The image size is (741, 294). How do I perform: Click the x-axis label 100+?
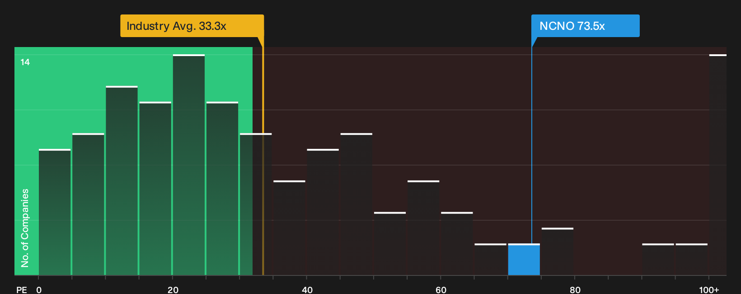(709, 289)
